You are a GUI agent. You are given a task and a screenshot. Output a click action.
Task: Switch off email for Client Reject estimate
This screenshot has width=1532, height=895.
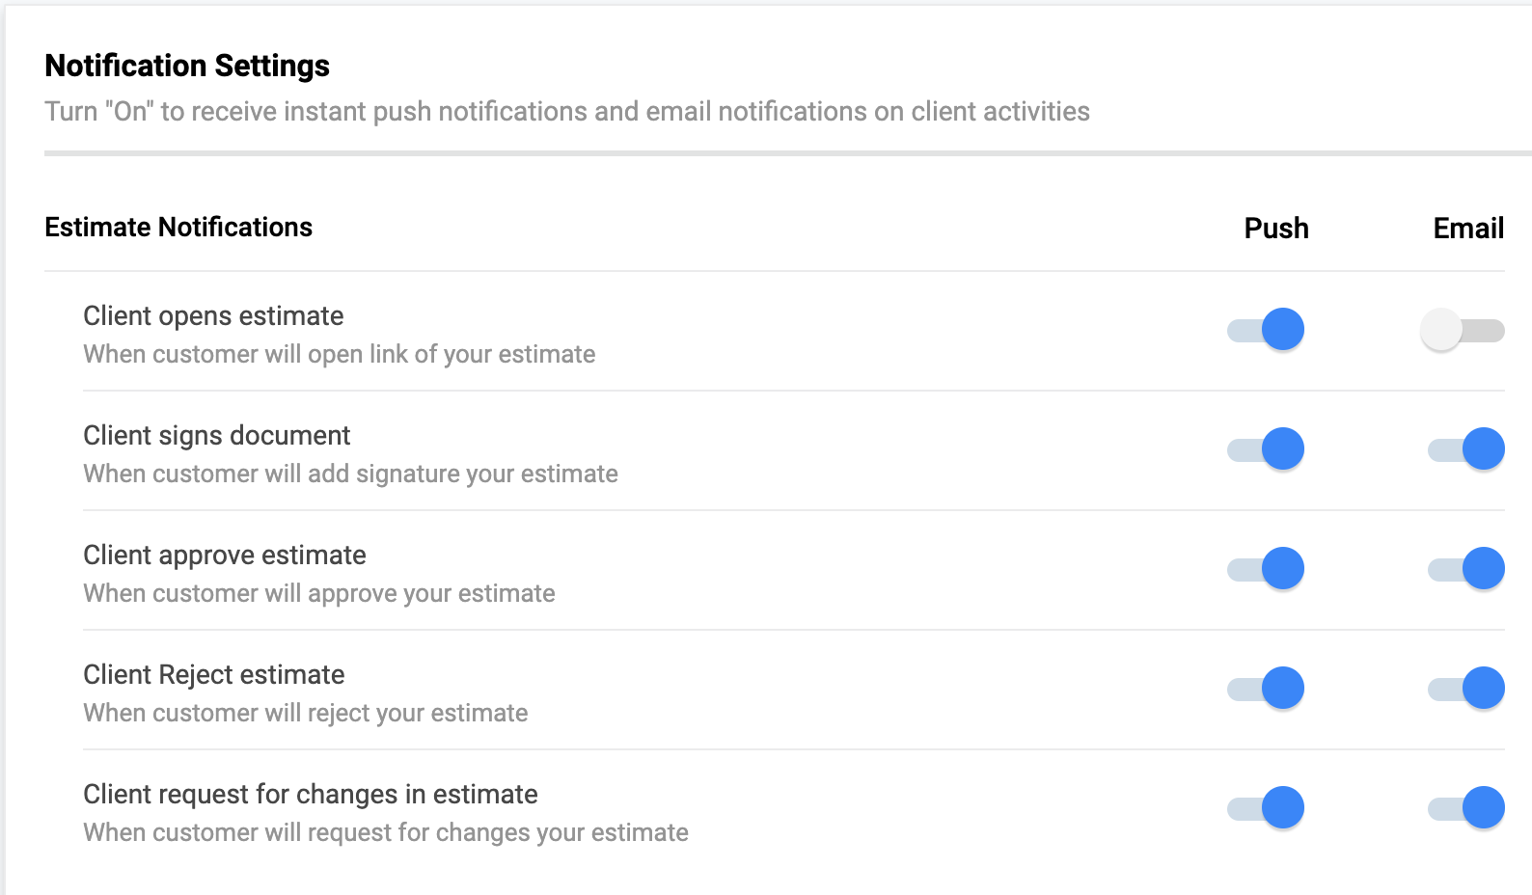[x=1466, y=689]
